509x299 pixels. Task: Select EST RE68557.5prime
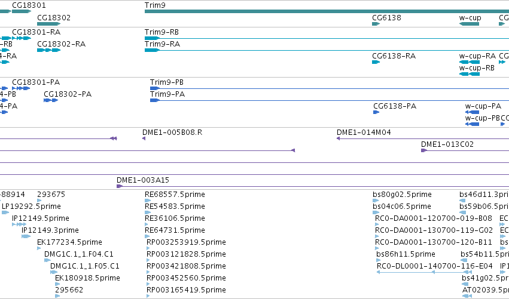pyautogui.click(x=175, y=195)
